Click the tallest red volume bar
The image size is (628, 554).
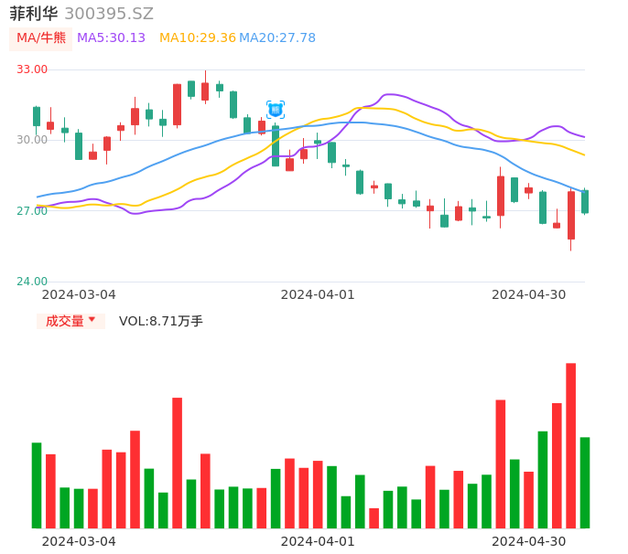pos(570,445)
